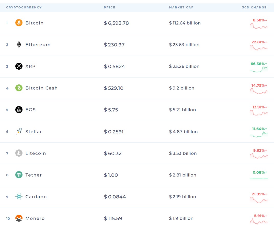Screen dimensions: 274x227
Task: Select the price $ 5.75
Action: point(111,110)
